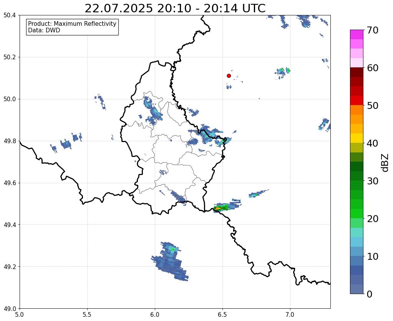393x321 pixels.
Task: Click the dark green colorbar segment near 30
Action: point(357,176)
